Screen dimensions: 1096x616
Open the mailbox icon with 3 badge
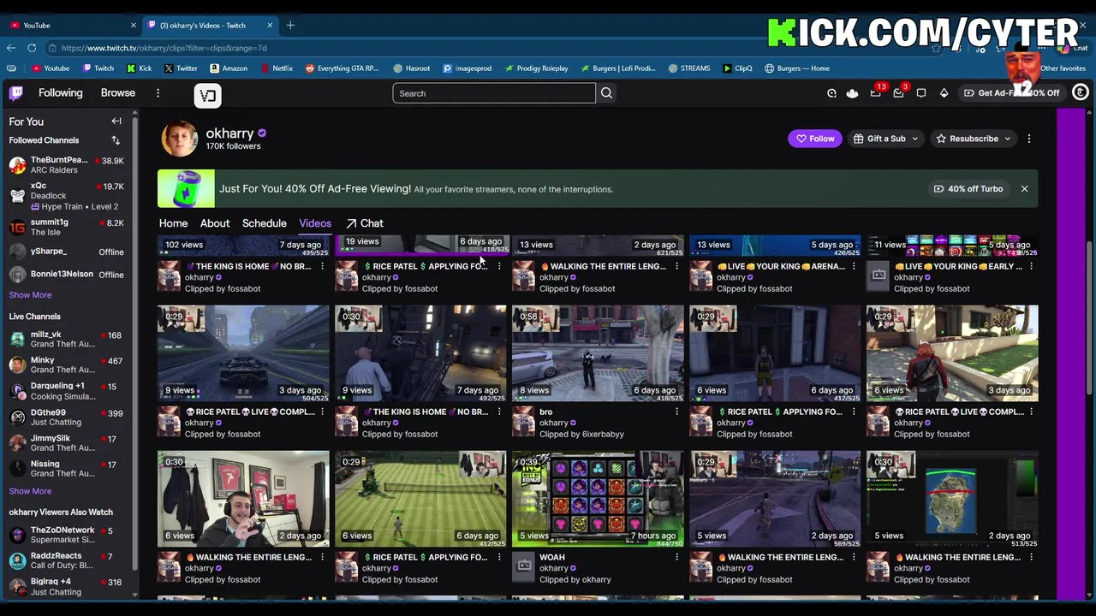tap(898, 93)
